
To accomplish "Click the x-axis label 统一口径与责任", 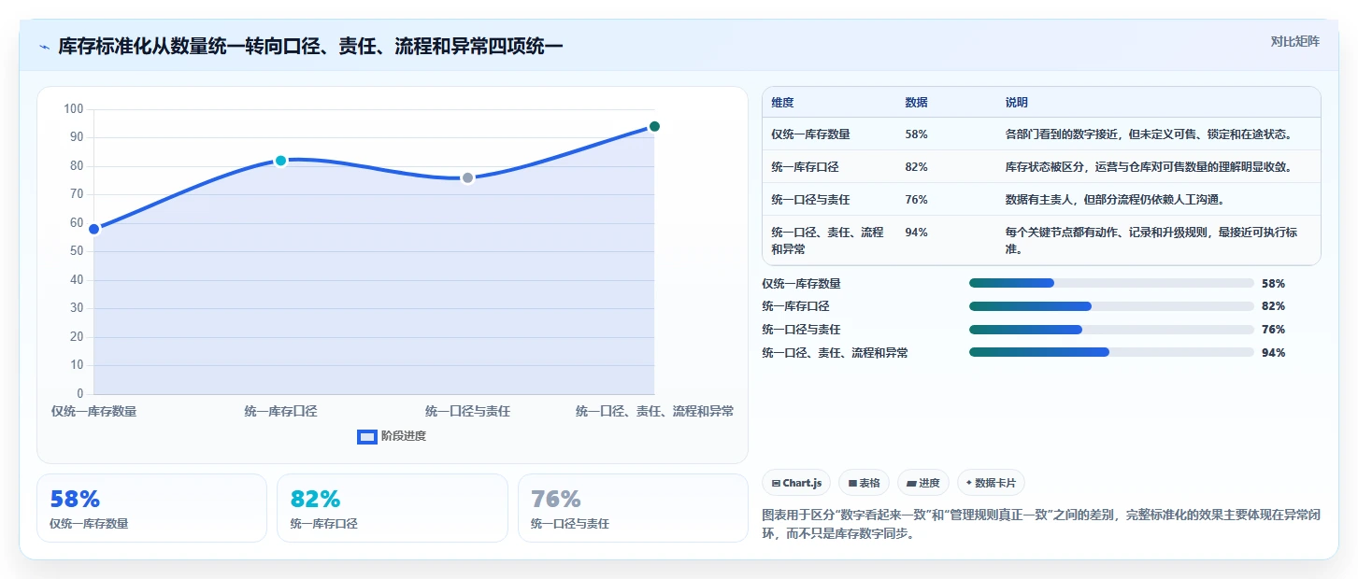I will 467,411.
